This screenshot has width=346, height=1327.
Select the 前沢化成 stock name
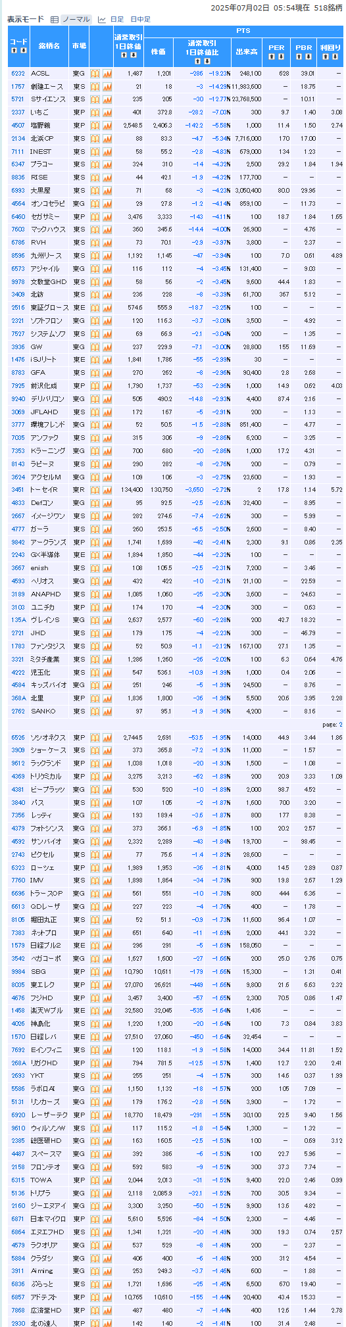coord(43,386)
